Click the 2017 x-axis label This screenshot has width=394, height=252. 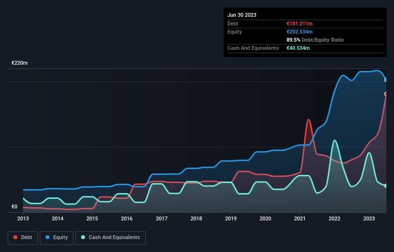click(x=162, y=218)
